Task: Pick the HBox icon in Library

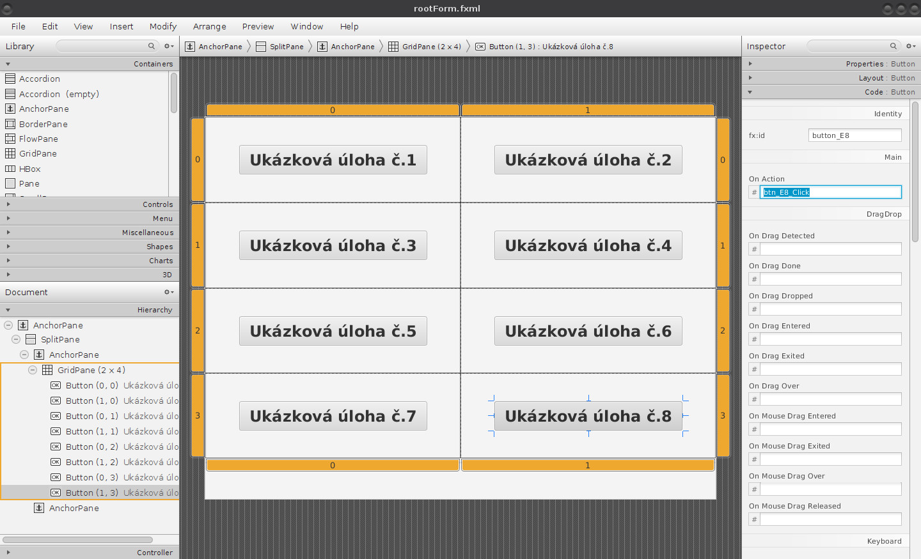Action: (x=10, y=169)
